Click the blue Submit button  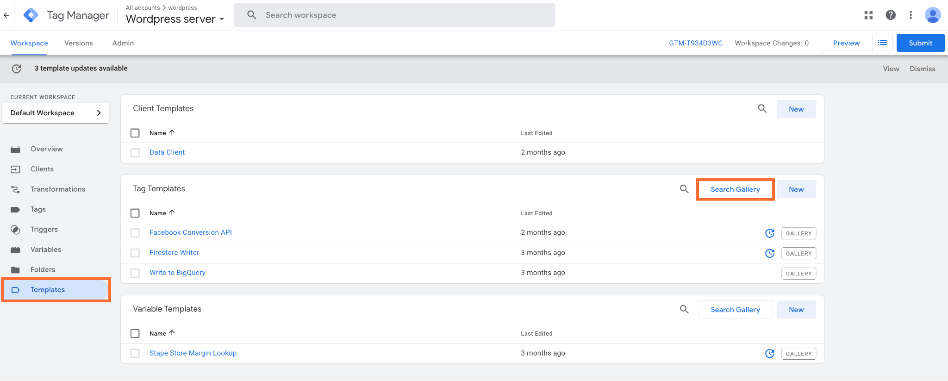pos(920,43)
